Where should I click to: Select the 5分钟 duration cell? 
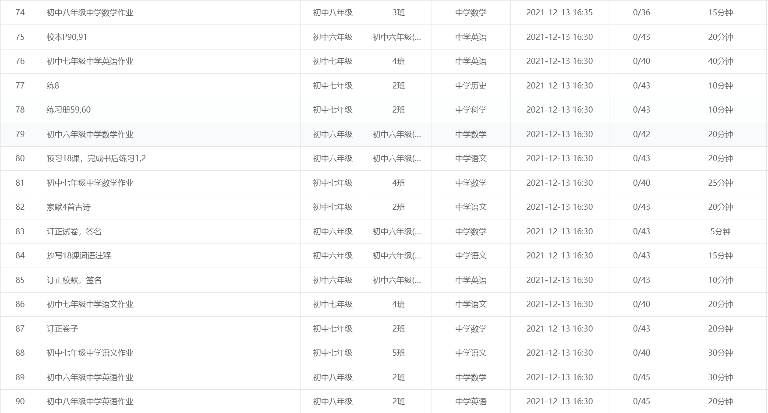tap(720, 232)
